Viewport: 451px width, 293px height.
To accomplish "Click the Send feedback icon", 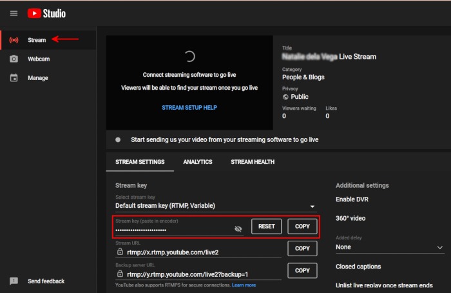I will point(14,281).
